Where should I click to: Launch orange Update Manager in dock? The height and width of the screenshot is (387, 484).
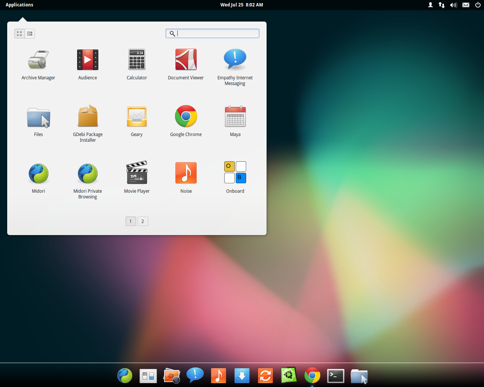[x=265, y=376]
